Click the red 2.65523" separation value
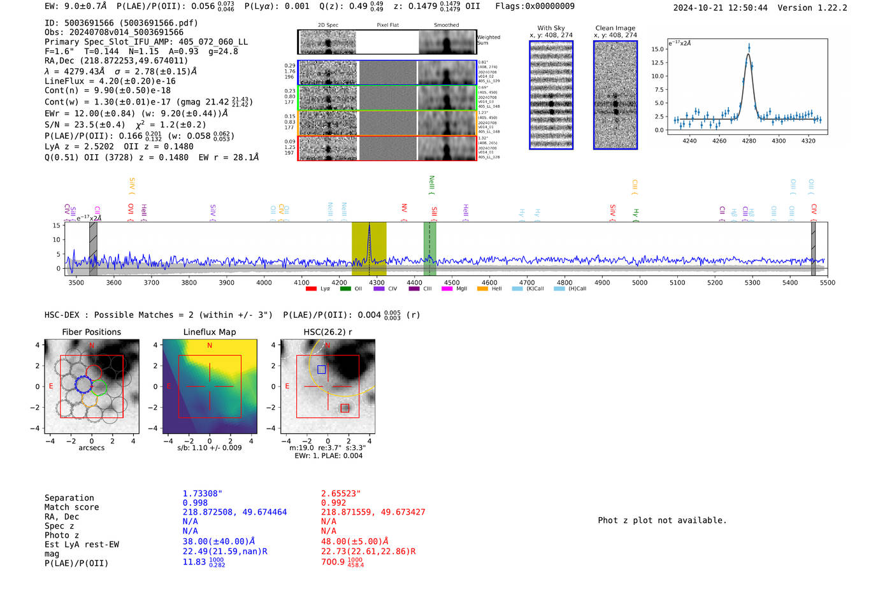The image size is (892, 607). tap(341, 494)
